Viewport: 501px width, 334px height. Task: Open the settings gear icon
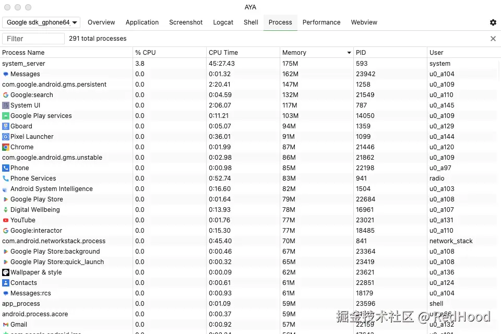click(493, 22)
